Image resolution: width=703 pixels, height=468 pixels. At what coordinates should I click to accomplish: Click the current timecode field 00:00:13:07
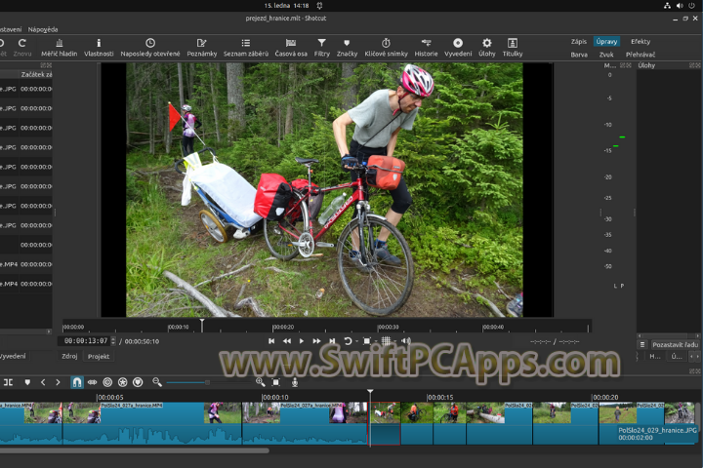click(86, 341)
